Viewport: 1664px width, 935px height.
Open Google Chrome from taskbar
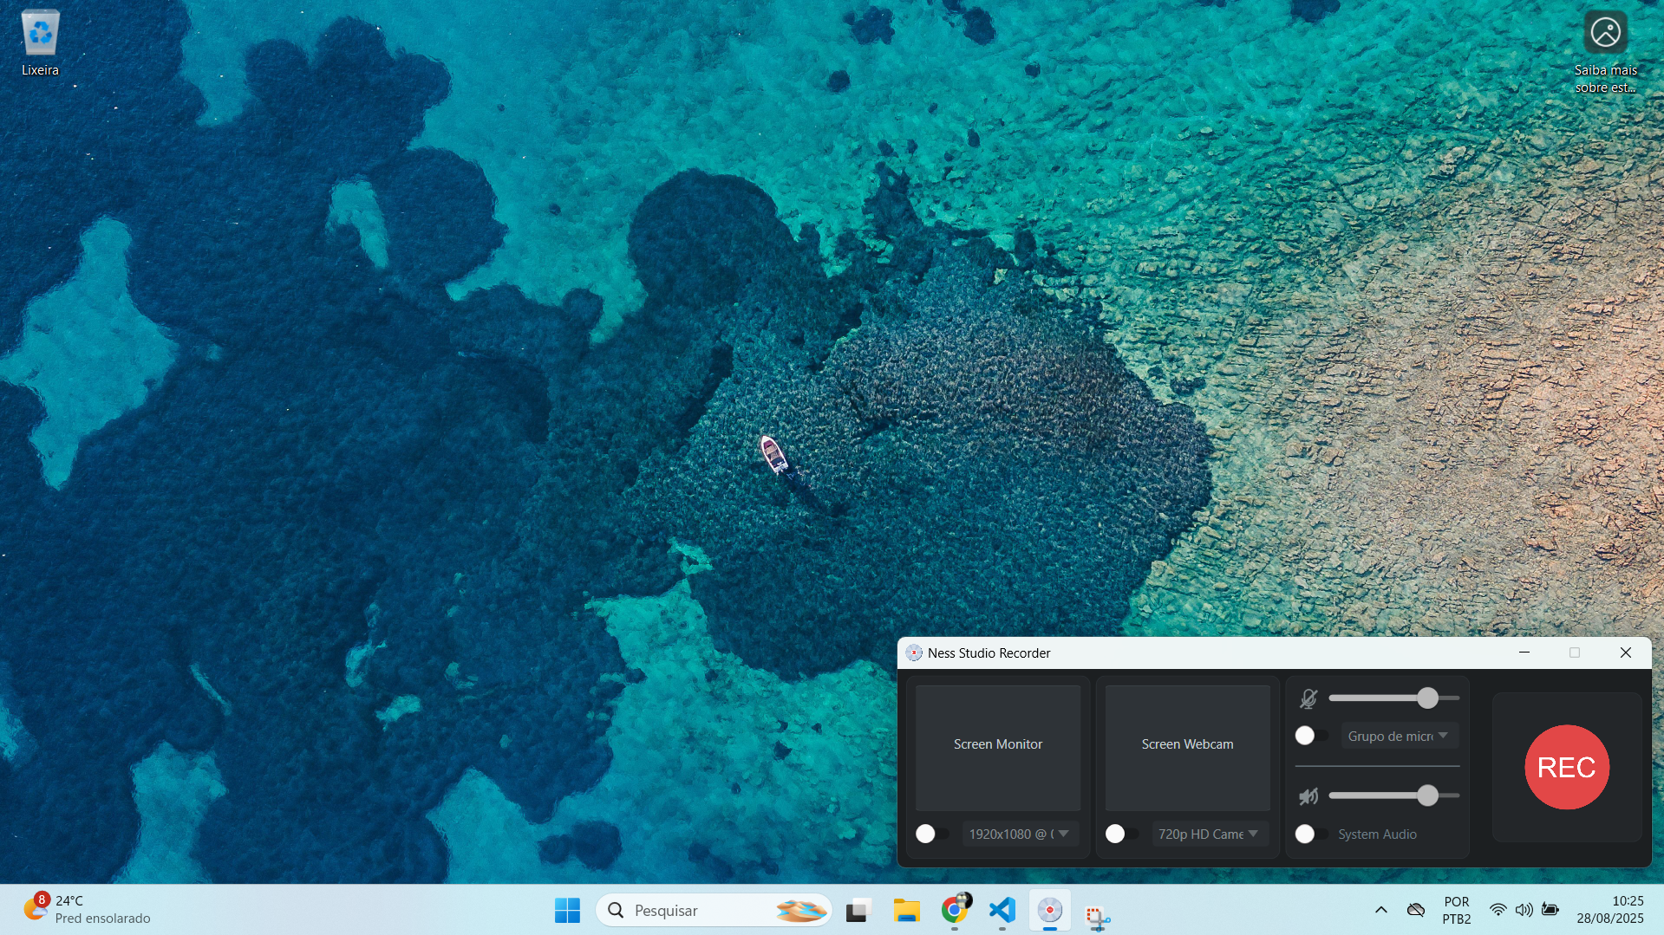click(x=955, y=910)
